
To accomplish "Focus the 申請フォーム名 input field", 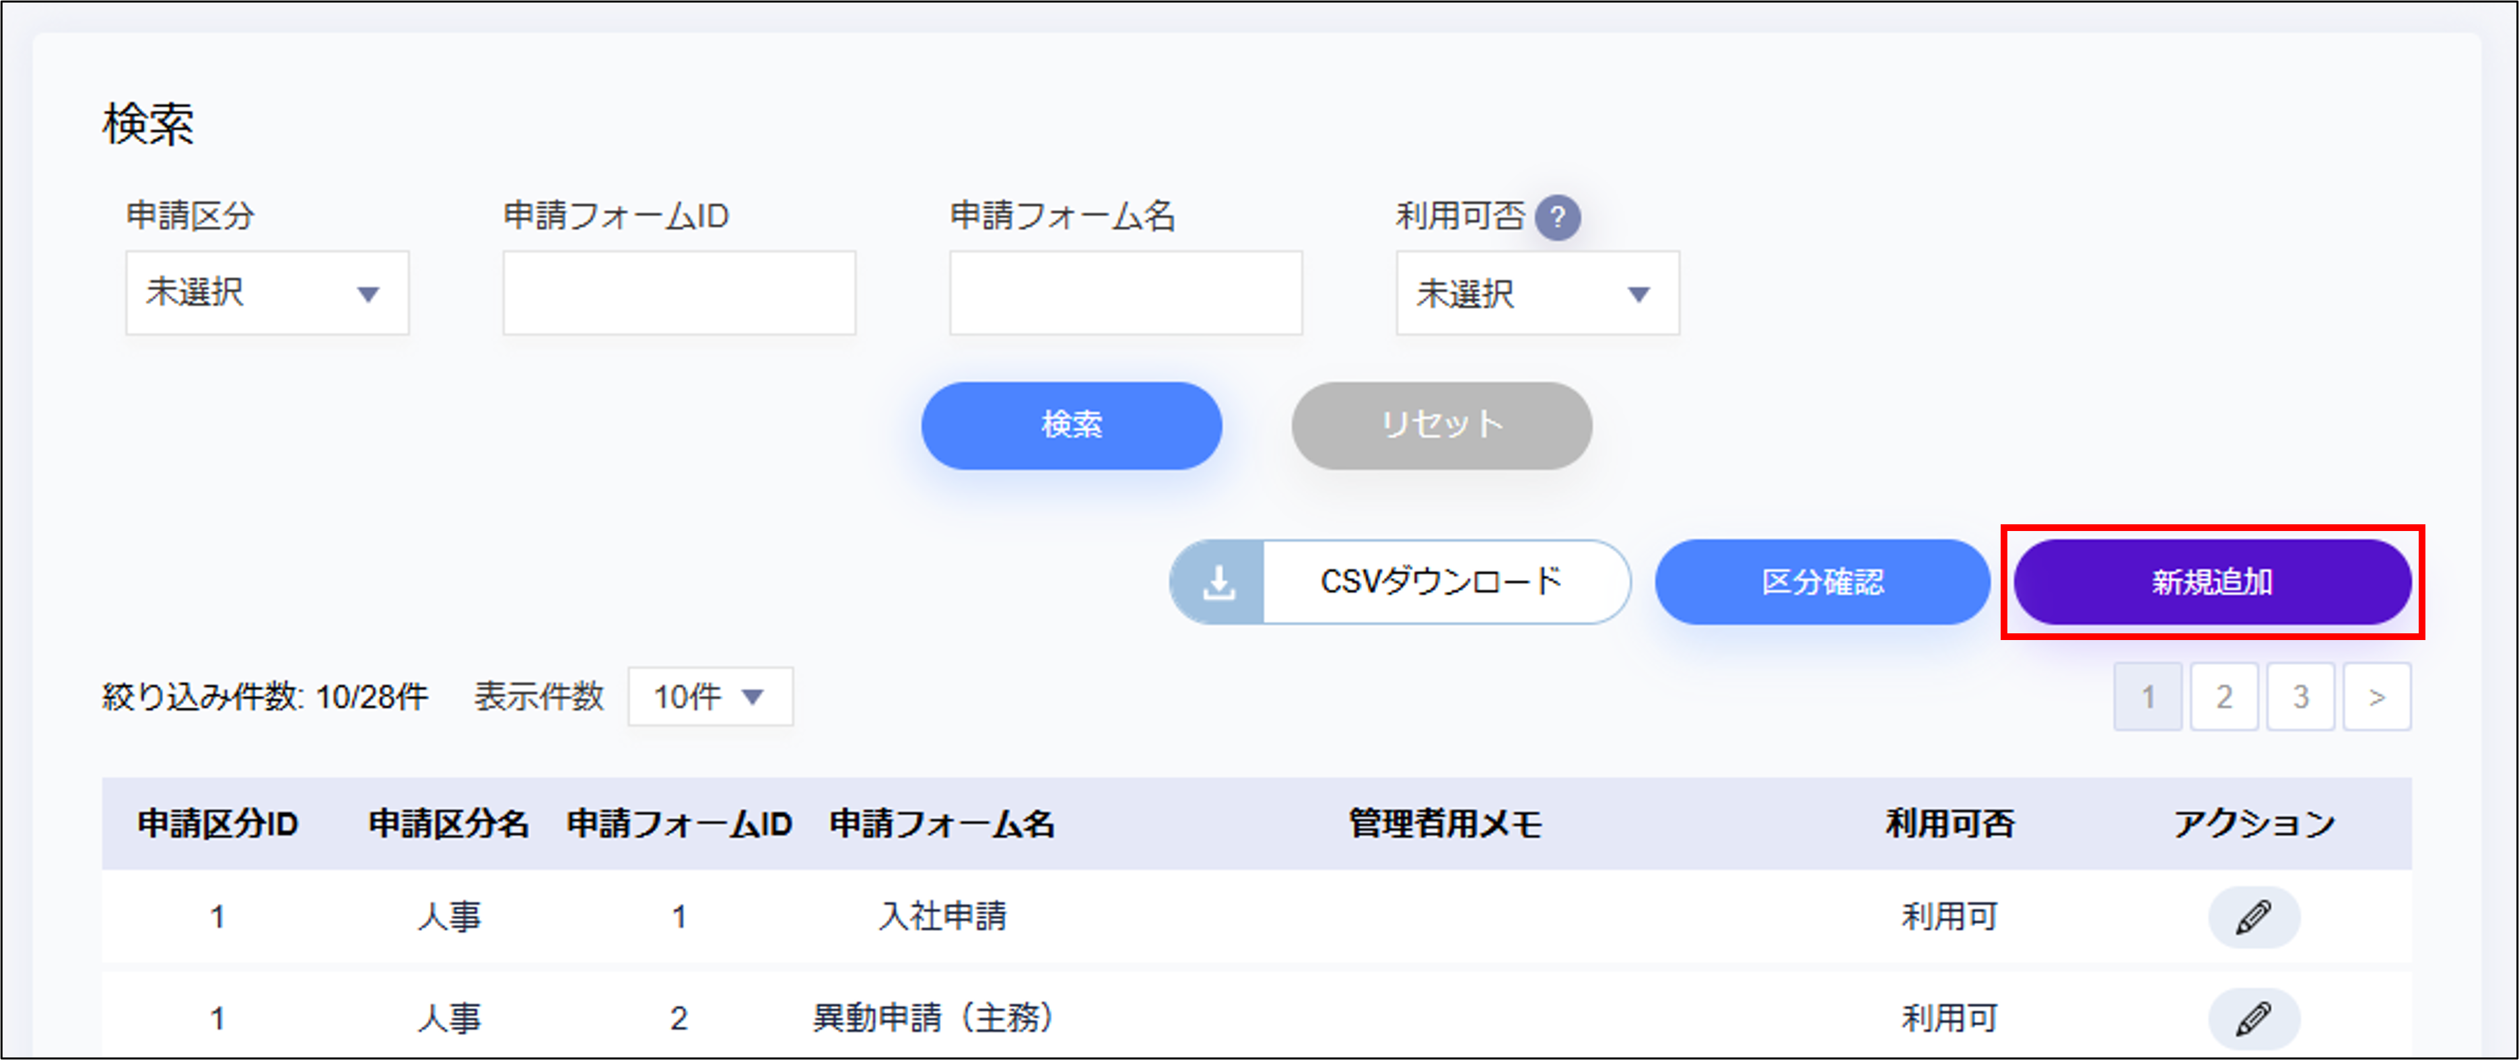I will pos(1126,293).
